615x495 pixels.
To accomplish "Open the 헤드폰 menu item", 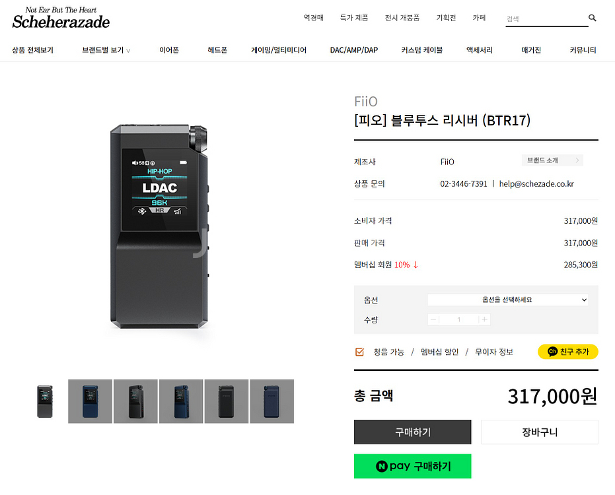I will point(217,50).
